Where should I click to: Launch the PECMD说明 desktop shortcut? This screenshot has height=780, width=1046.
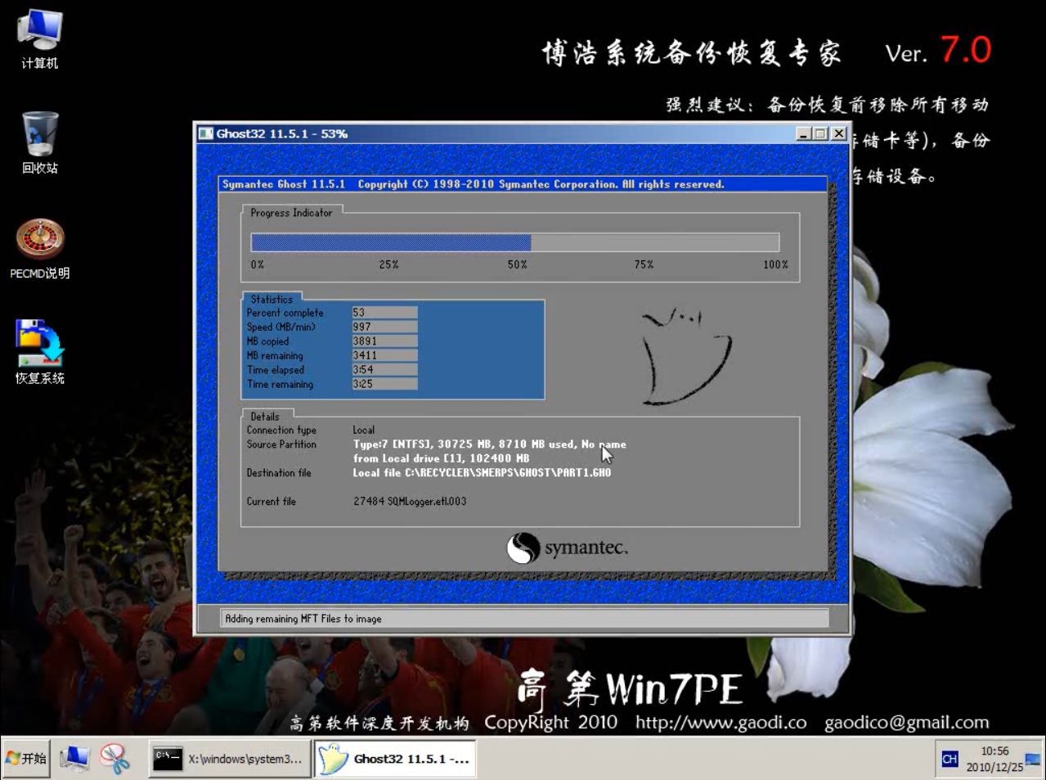click(39, 249)
